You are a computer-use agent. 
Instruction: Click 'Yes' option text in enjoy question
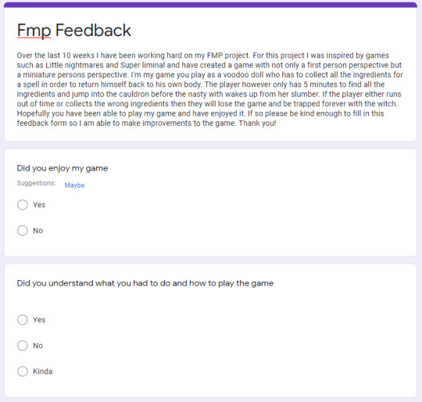click(x=39, y=205)
